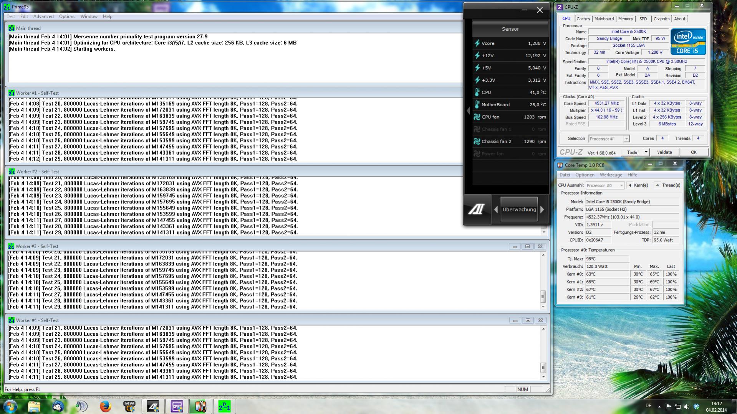Open the Prime95 Advanced menu
The width and height of the screenshot is (737, 414).
pyautogui.click(x=43, y=16)
